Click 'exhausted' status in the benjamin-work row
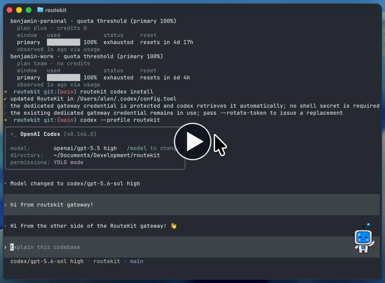This screenshot has width=385, height=283. [118, 78]
